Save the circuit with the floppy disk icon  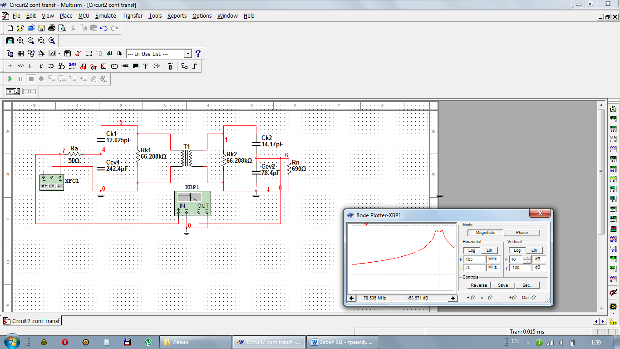coord(41,28)
